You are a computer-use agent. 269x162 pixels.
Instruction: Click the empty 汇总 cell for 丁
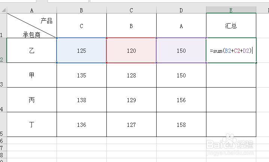tap(231, 125)
